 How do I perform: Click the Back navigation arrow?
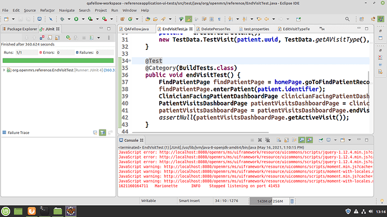point(266,19)
